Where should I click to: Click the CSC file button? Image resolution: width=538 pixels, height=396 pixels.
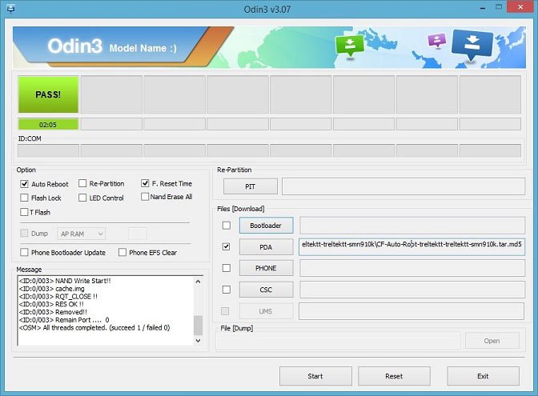click(x=266, y=290)
